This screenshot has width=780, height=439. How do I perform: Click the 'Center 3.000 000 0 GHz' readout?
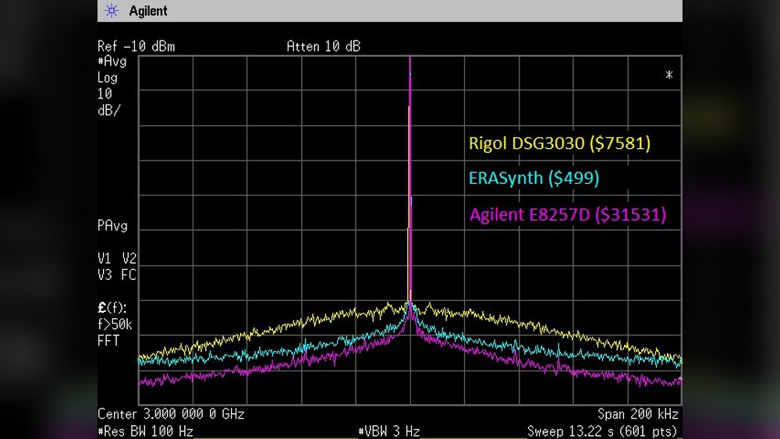pyautogui.click(x=171, y=414)
